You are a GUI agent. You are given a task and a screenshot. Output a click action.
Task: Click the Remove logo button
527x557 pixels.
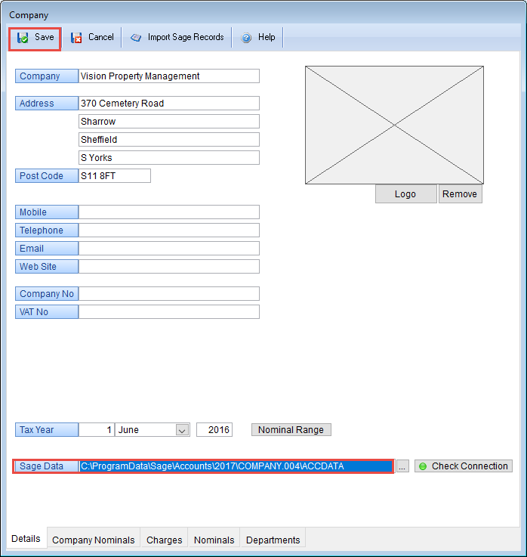point(461,194)
